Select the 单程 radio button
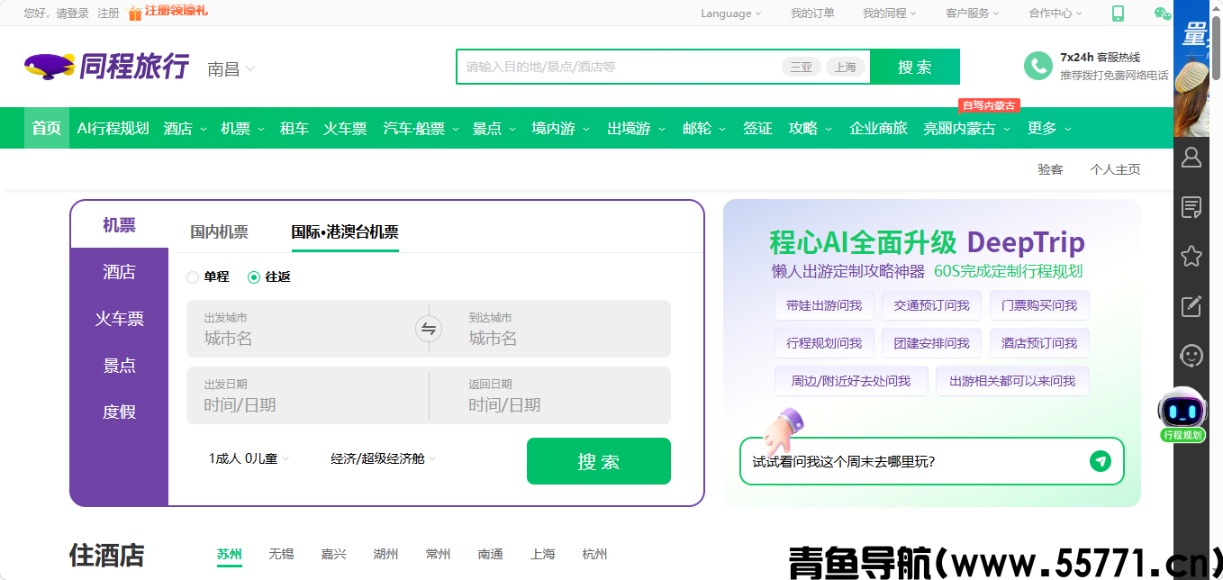 point(193,277)
